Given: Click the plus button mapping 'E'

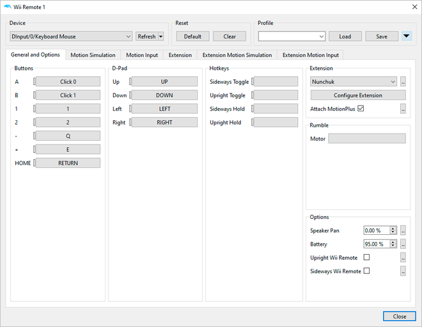Looking at the screenshot, I should 68,150.
